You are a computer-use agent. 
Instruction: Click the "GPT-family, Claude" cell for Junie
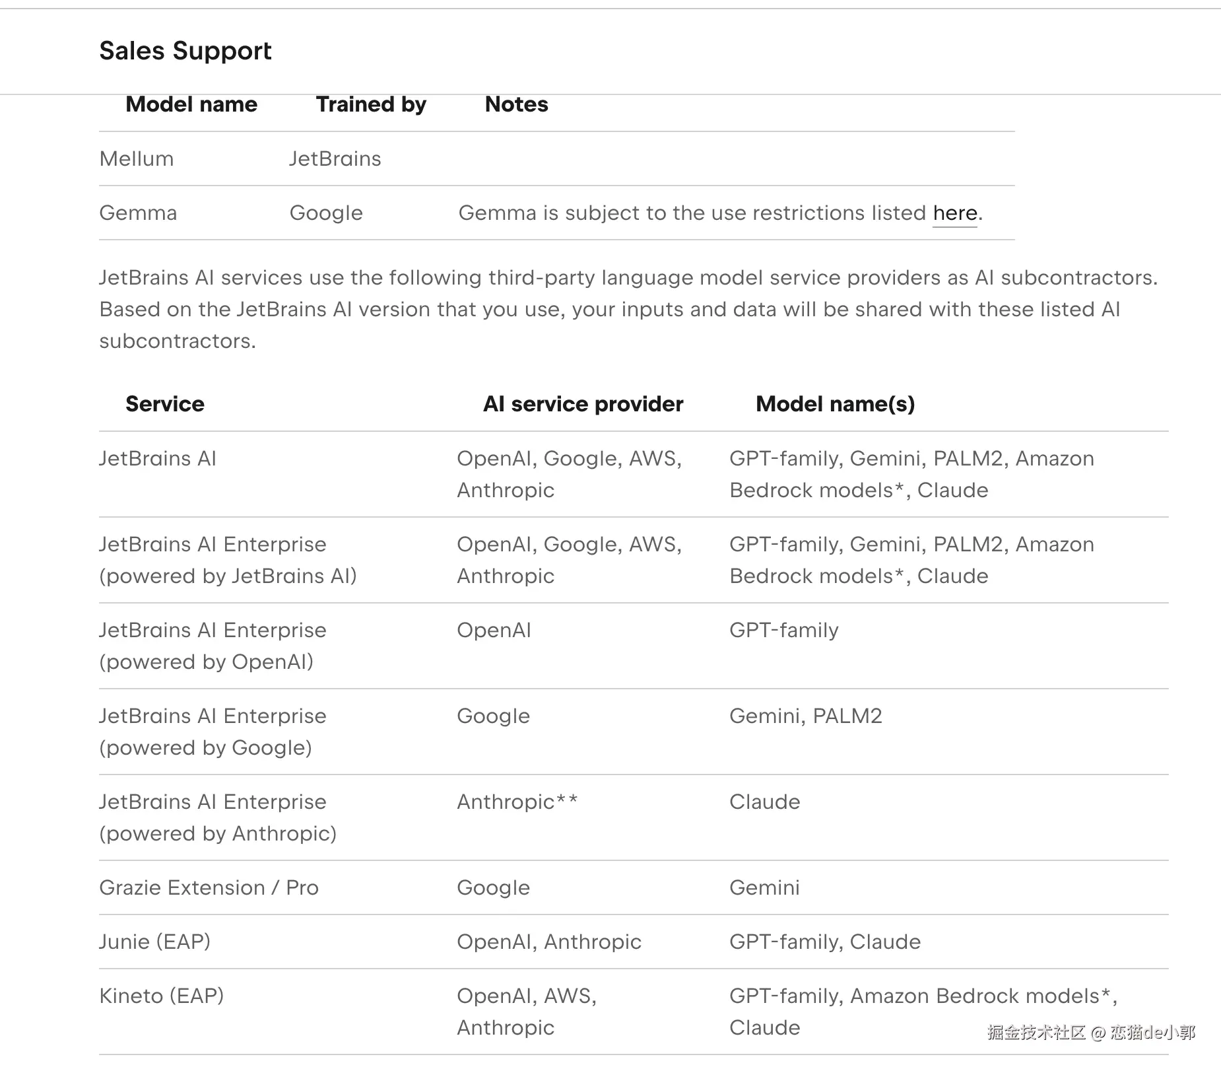(824, 942)
